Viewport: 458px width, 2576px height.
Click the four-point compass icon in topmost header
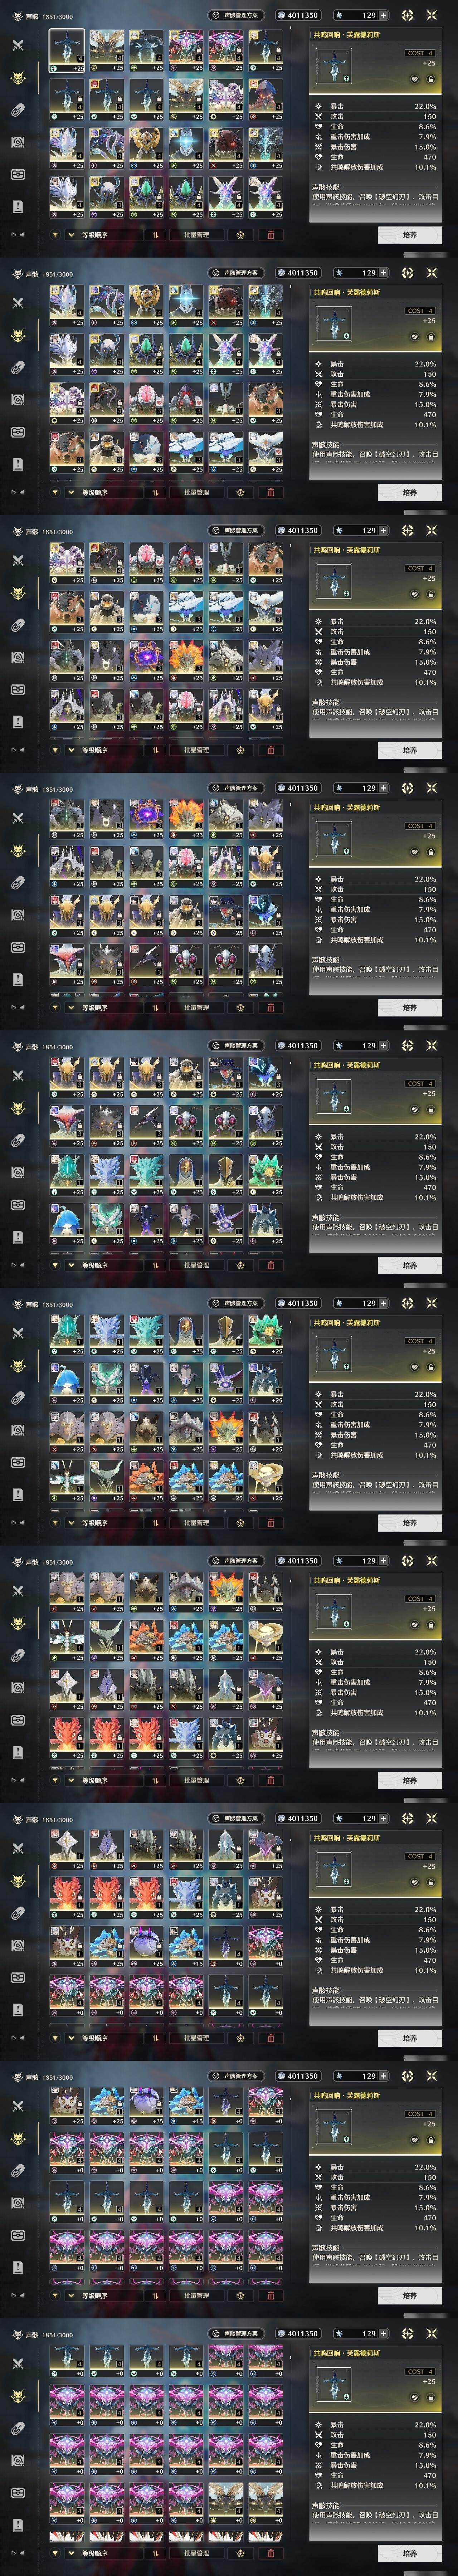pyautogui.click(x=408, y=15)
